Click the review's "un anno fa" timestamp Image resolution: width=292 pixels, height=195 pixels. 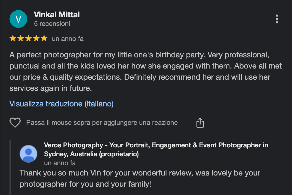click(68, 39)
